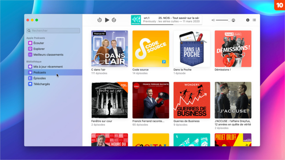The width and height of the screenshot is (285, 160).
Task: Click the magnifying glass search icon
Action: point(29,31)
